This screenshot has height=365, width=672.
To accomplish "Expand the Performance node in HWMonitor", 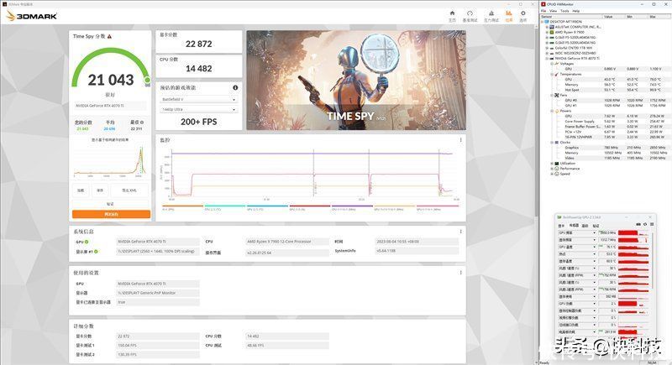I will 552,169.
